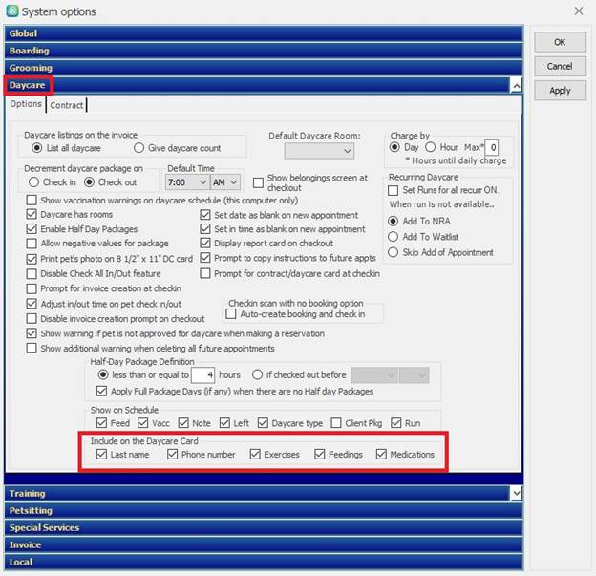Open the AM/PM dropdown

(225, 181)
